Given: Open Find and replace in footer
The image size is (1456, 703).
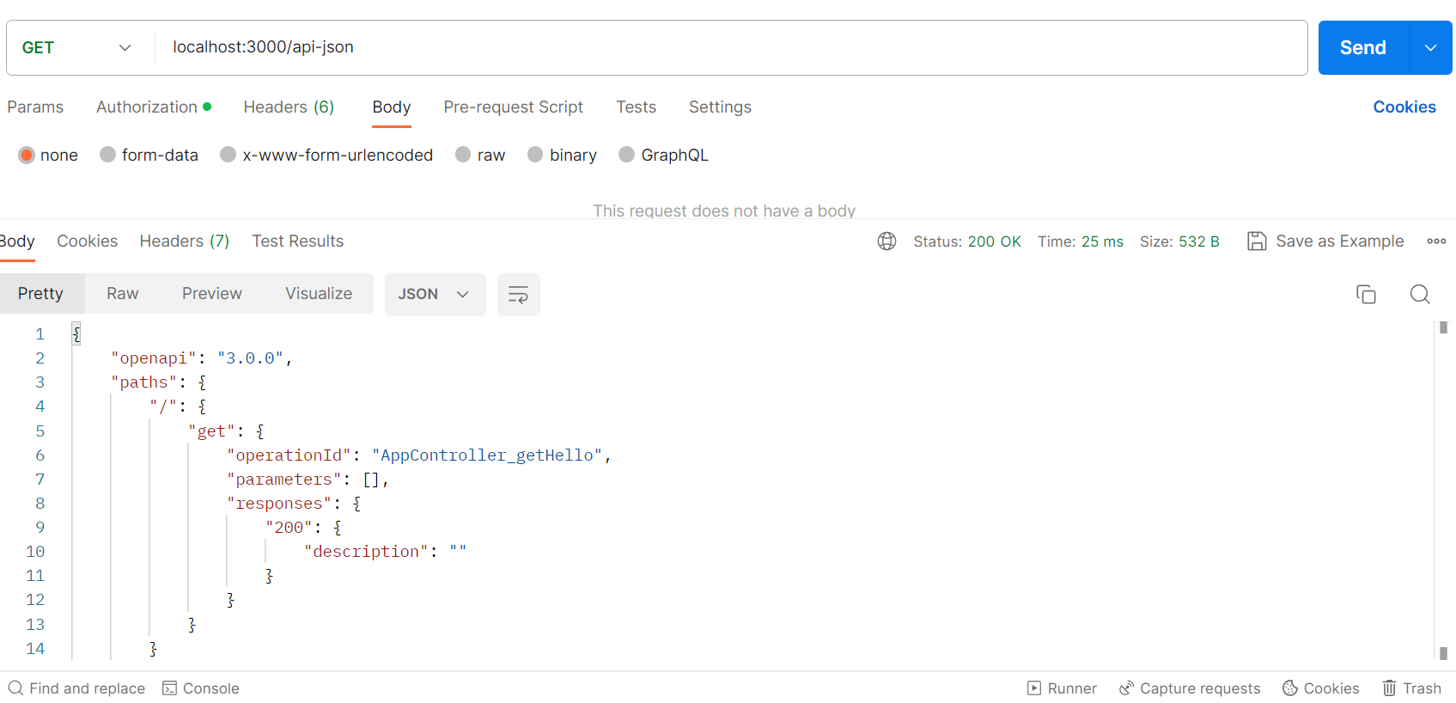Looking at the screenshot, I should point(76,688).
